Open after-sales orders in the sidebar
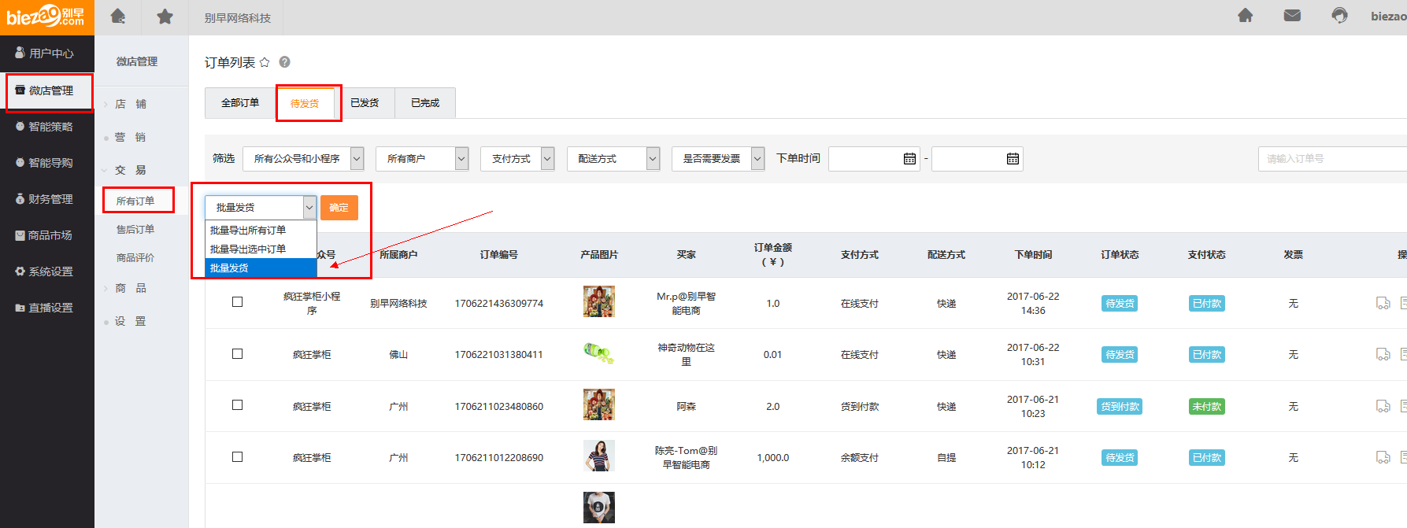This screenshot has width=1407, height=528. point(135,230)
